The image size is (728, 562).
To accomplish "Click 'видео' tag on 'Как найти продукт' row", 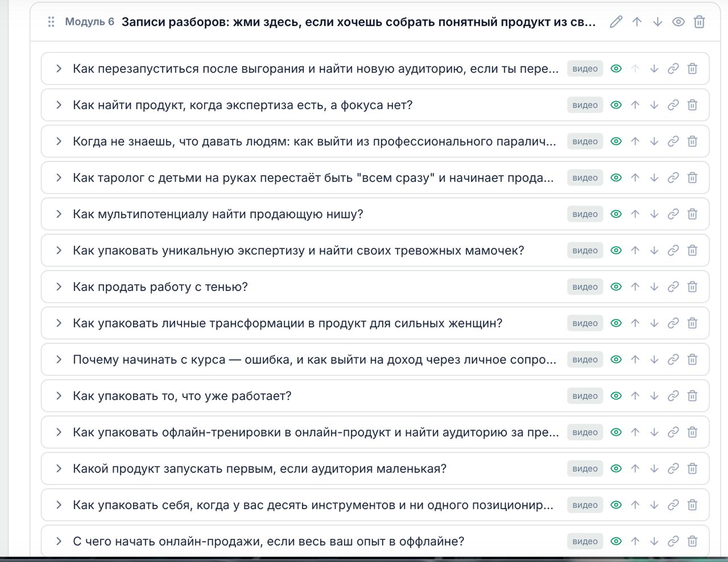I will click(585, 105).
